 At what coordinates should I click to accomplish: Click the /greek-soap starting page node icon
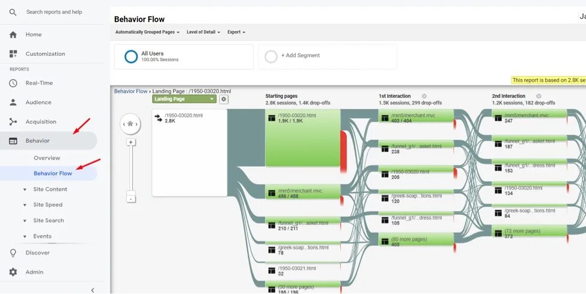point(272,250)
